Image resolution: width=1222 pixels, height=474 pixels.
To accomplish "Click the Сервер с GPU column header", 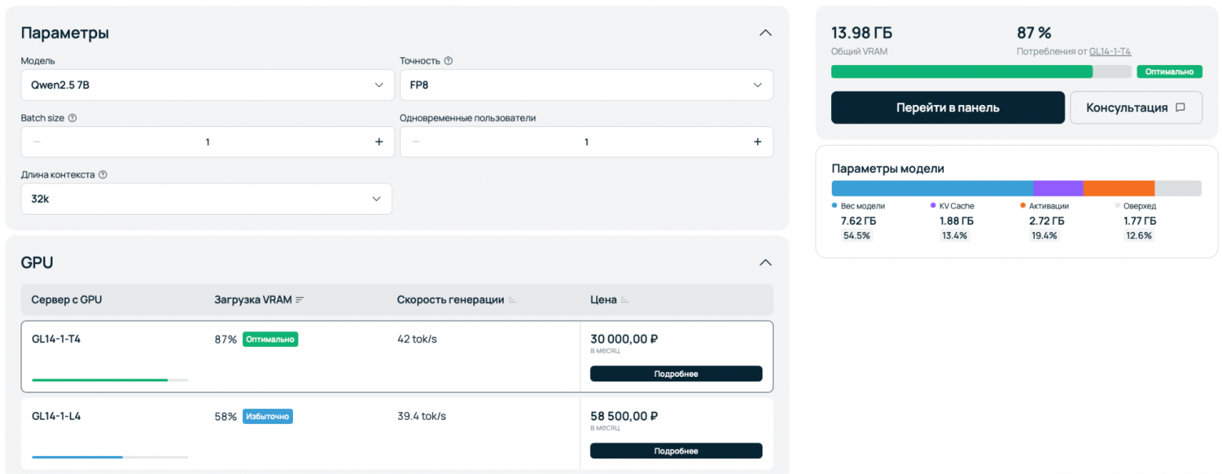I will (x=67, y=300).
